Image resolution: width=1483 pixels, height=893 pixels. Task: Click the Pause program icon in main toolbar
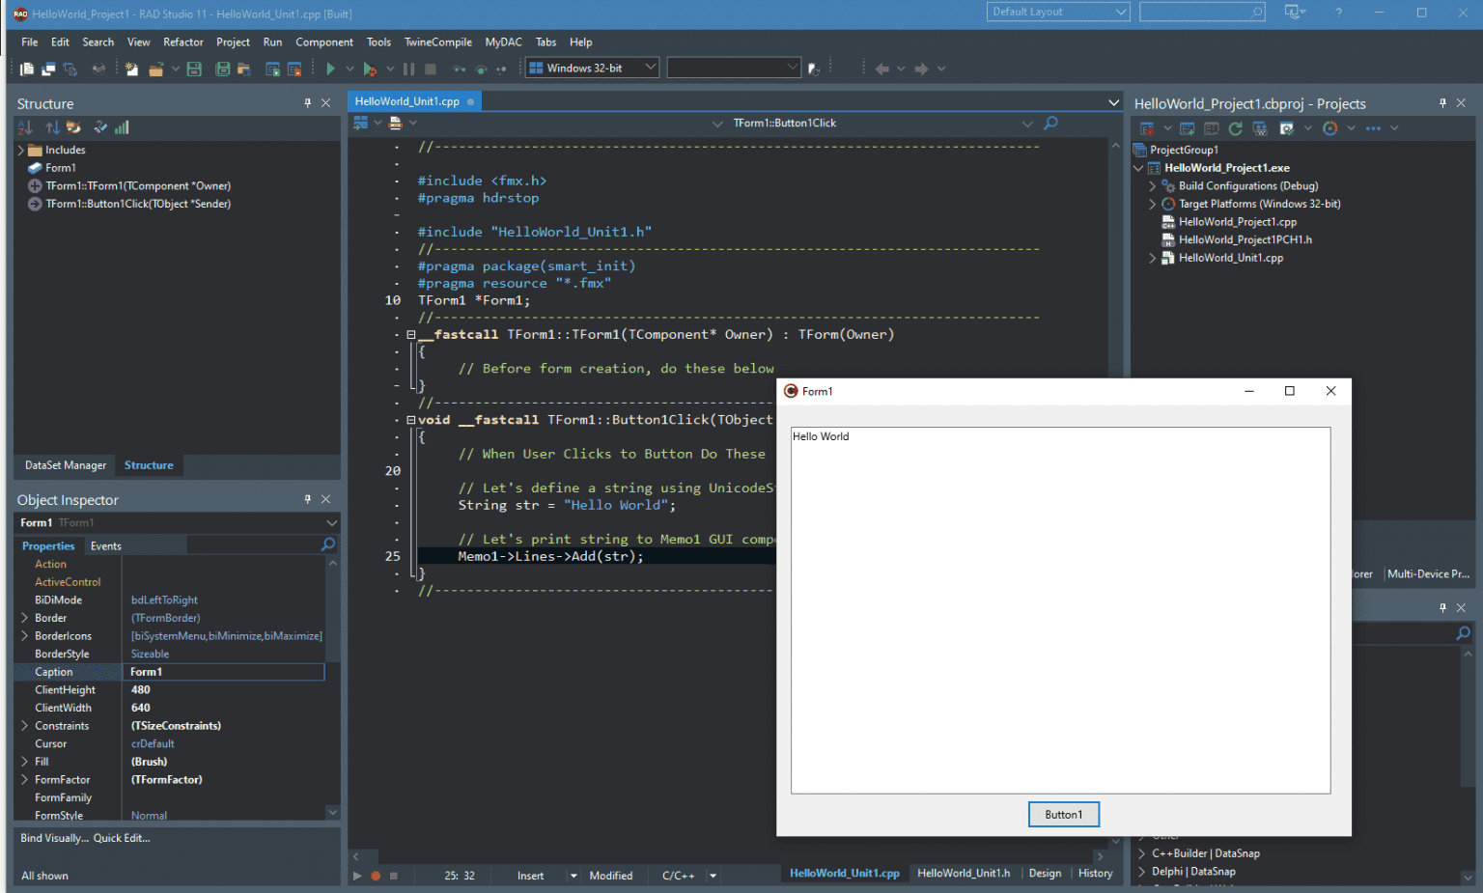tap(408, 69)
